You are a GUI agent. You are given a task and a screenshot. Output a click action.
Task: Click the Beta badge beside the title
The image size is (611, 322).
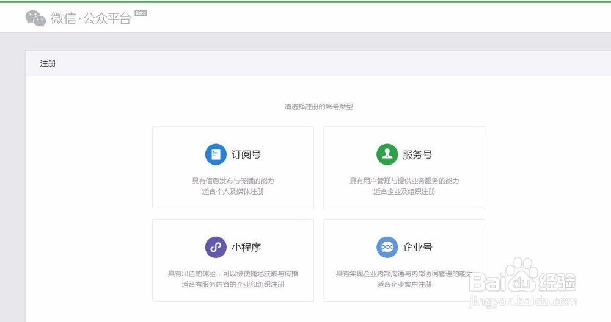tap(141, 13)
